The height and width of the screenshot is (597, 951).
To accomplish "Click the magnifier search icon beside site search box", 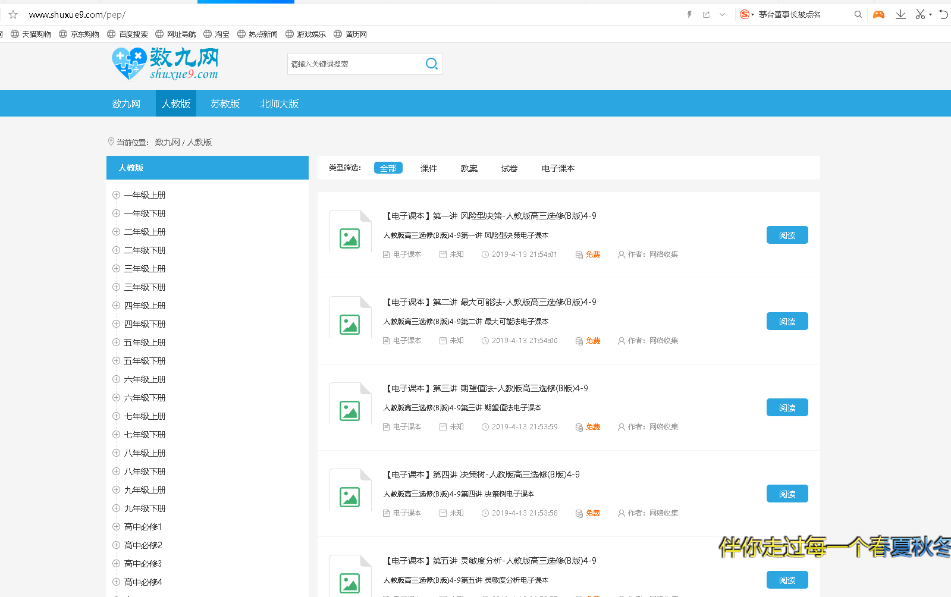I will pyautogui.click(x=432, y=64).
